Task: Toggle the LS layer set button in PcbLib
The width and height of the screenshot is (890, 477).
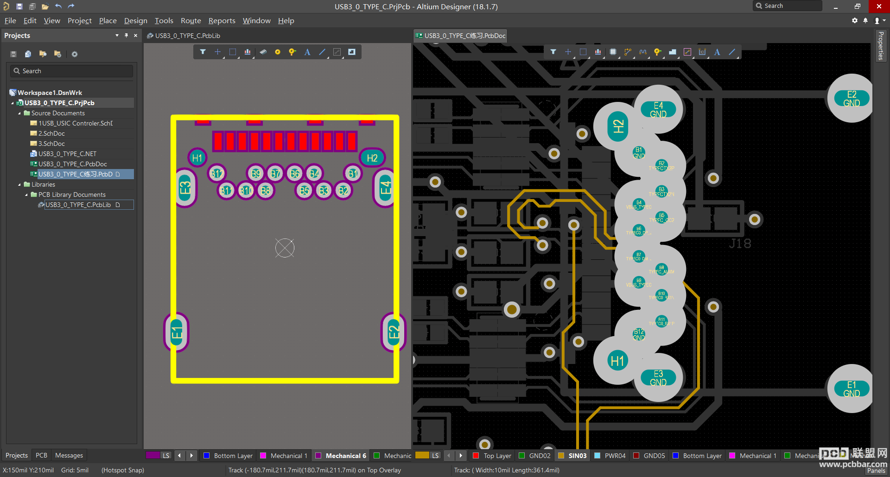Action: tap(166, 456)
